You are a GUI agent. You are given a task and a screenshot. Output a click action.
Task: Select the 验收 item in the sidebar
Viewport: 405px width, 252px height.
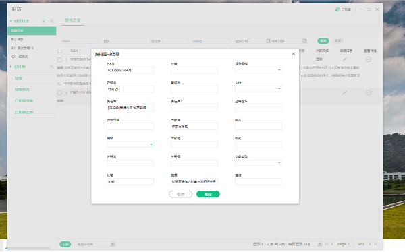coord(18,78)
